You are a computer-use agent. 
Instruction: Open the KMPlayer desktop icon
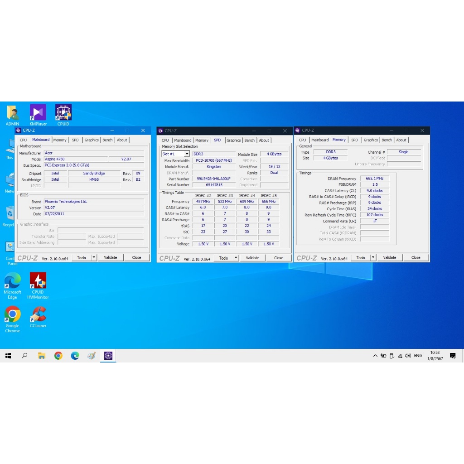[38, 112]
